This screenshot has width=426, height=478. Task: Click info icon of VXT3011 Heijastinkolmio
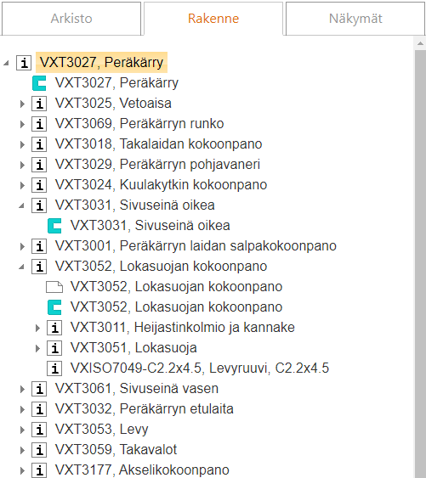tap(54, 328)
